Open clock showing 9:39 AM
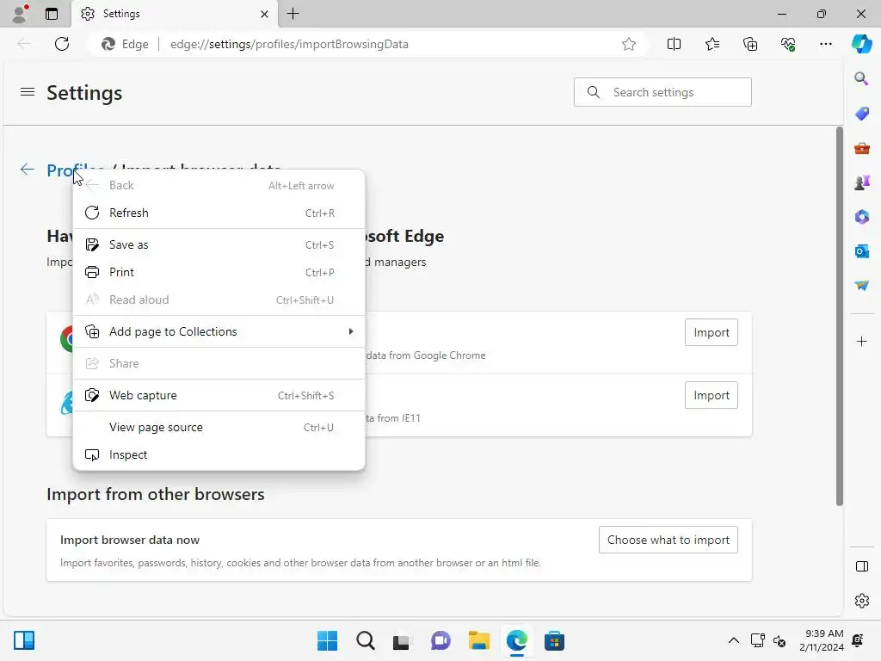 pyautogui.click(x=822, y=640)
